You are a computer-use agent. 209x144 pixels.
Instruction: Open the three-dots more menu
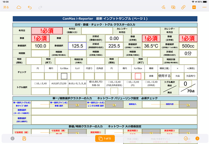204,7
